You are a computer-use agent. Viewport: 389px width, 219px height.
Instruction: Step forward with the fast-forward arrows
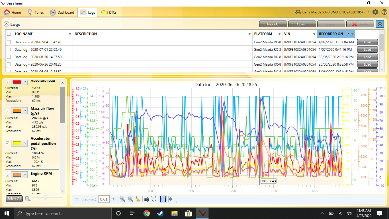(113, 199)
